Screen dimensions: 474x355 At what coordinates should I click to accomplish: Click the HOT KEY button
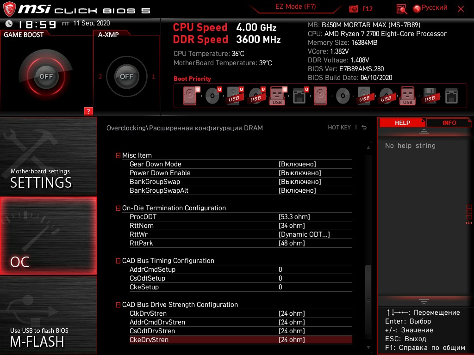[339, 128]
